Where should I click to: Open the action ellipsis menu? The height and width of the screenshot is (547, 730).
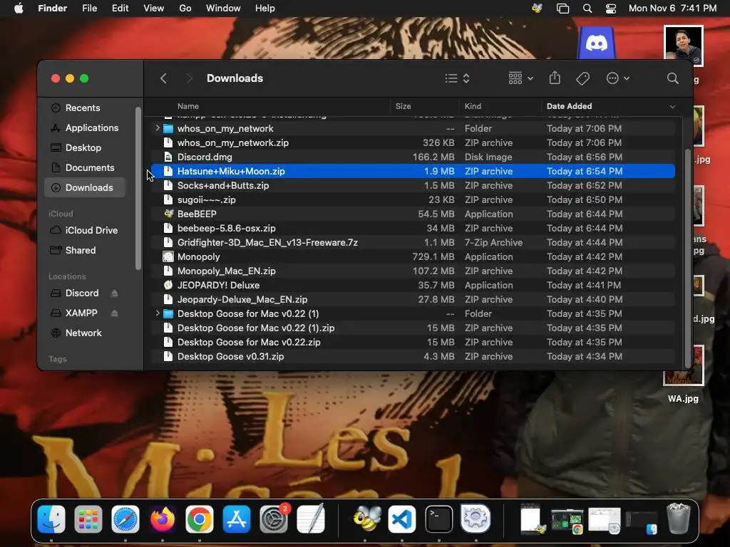618,78
